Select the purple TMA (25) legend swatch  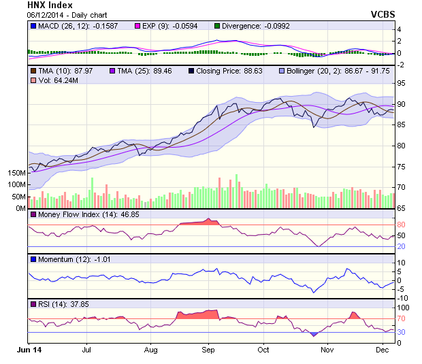click(112, 70)
